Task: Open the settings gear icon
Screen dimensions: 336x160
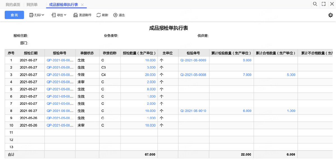Action: 330,15
